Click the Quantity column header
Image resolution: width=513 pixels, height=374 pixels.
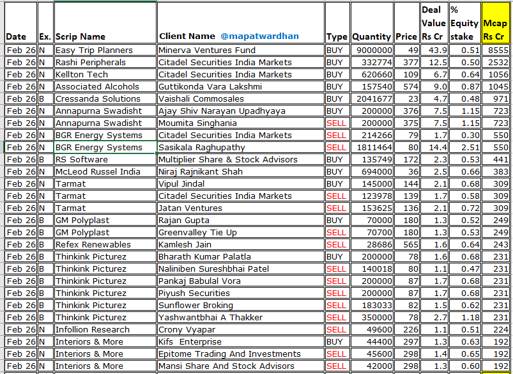point(372,22)
